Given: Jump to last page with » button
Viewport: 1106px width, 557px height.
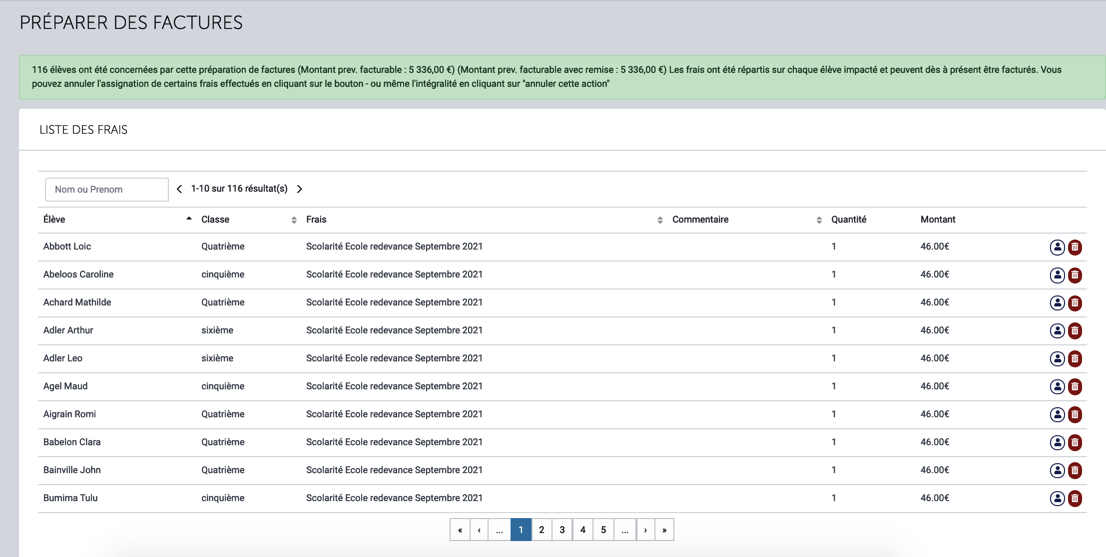Looking at the screenshot, I should [664, 530].
